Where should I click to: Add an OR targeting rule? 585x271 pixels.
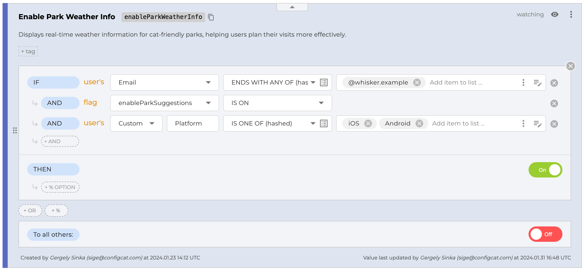[30, 211]
